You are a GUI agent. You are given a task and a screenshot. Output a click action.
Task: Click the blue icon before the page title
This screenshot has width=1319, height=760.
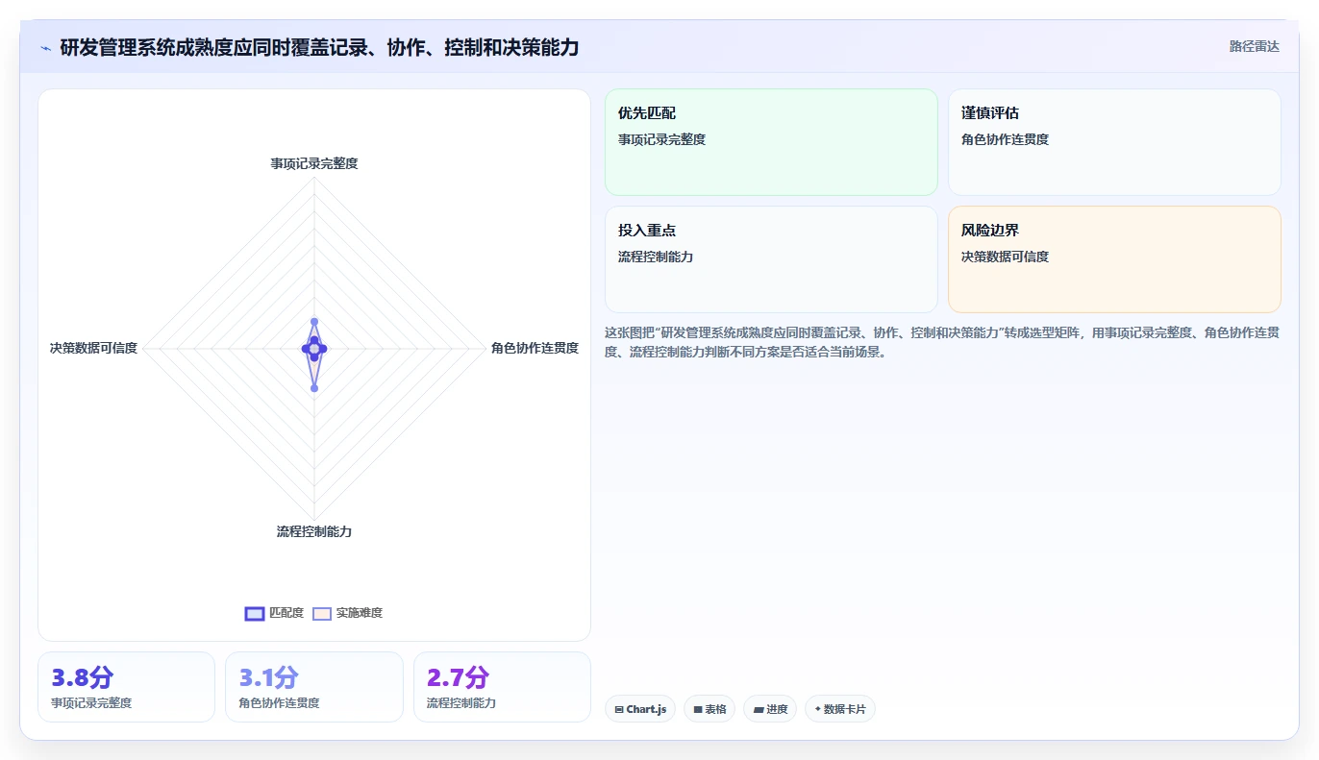(45, 47)
